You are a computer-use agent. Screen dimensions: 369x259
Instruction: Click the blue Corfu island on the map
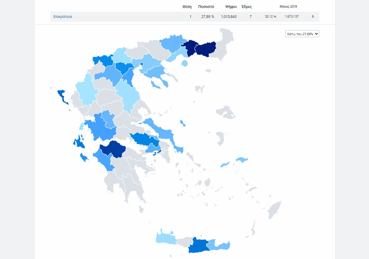62,96
